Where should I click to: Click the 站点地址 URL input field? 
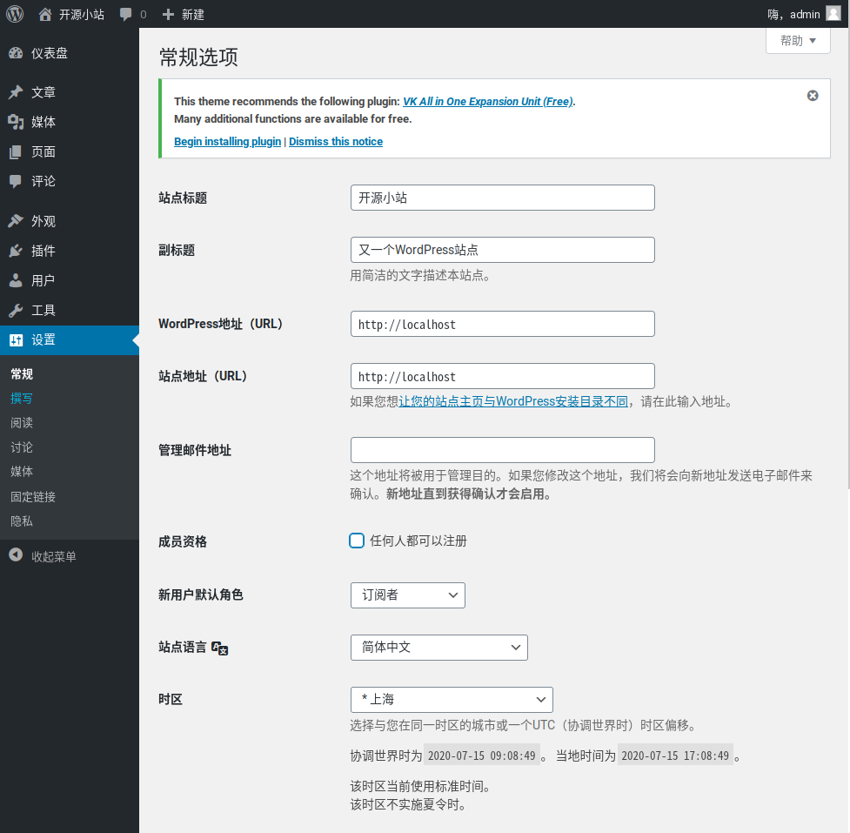[503, 376]
